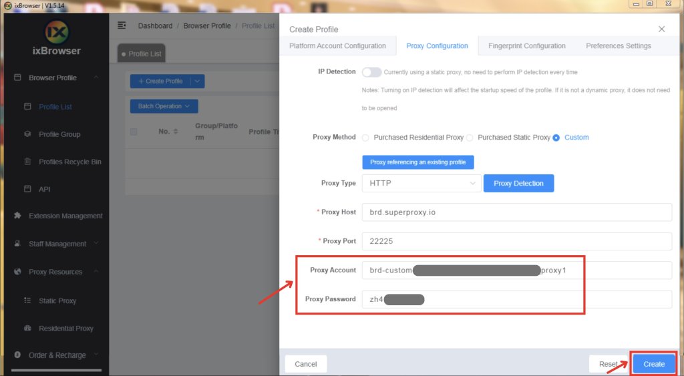Click the Staff Management person icon
The height and width of the screenshot is (376, 684).
point(18,244)
